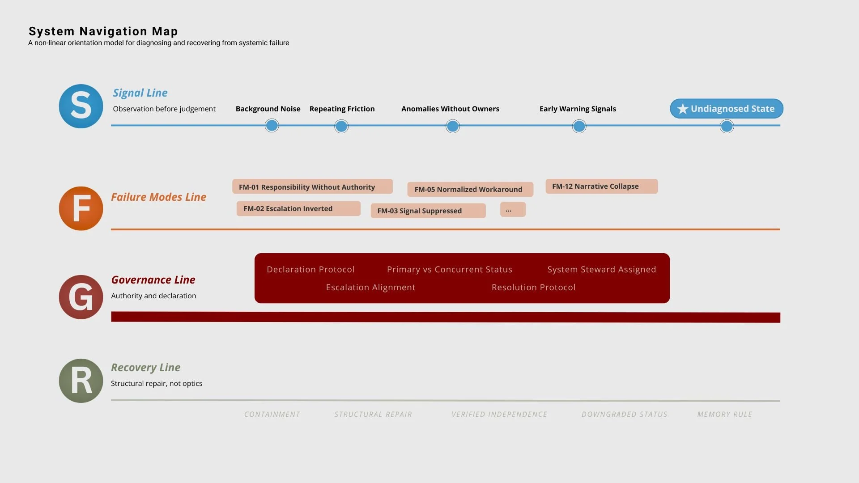This screenshot has width=859, height=483.
Task: Switch to the Containment stage label
Action: 272,414
